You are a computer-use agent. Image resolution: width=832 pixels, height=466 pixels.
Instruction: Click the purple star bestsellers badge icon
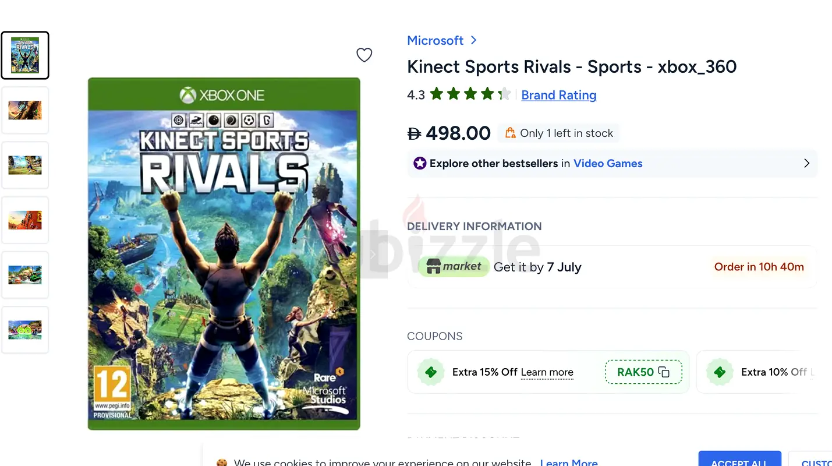point(420,163)
